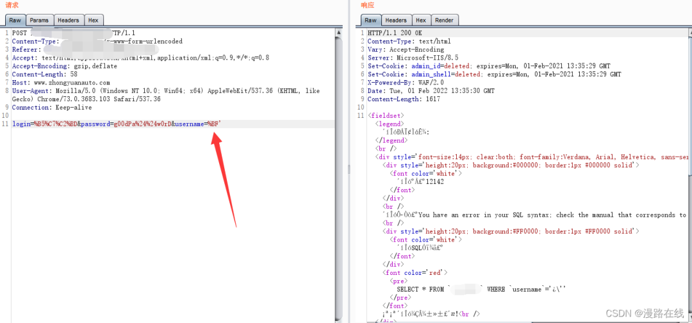This screenshot has width=692, height=323.
Task: Select the request Hex tab
Action: pos(93,21)
